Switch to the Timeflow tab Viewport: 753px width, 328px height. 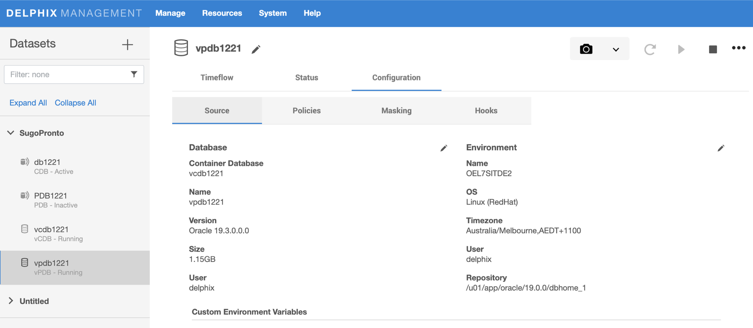(217, 78)
